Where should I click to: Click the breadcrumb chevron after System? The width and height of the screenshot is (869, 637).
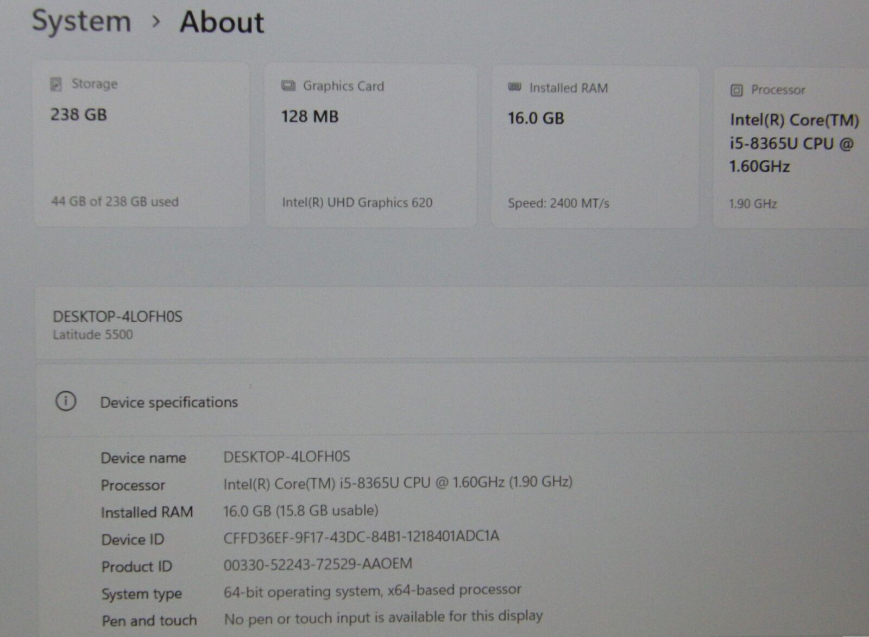coord(156,22)
